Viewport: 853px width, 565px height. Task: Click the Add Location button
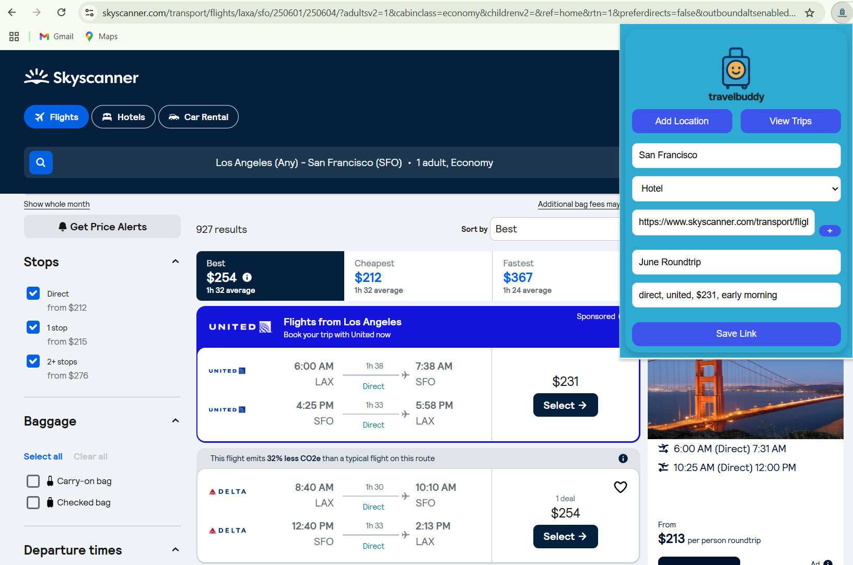click(x=682, y=121)
